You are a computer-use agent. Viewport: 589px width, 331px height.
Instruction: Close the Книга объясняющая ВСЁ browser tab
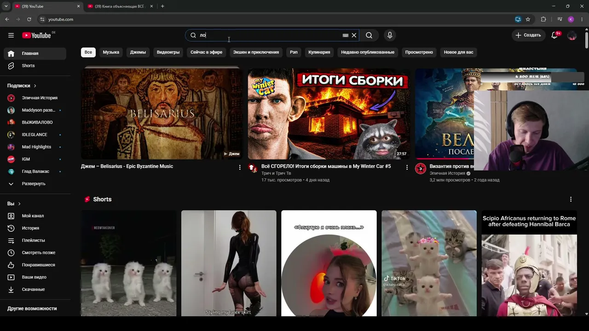(151, 6)
